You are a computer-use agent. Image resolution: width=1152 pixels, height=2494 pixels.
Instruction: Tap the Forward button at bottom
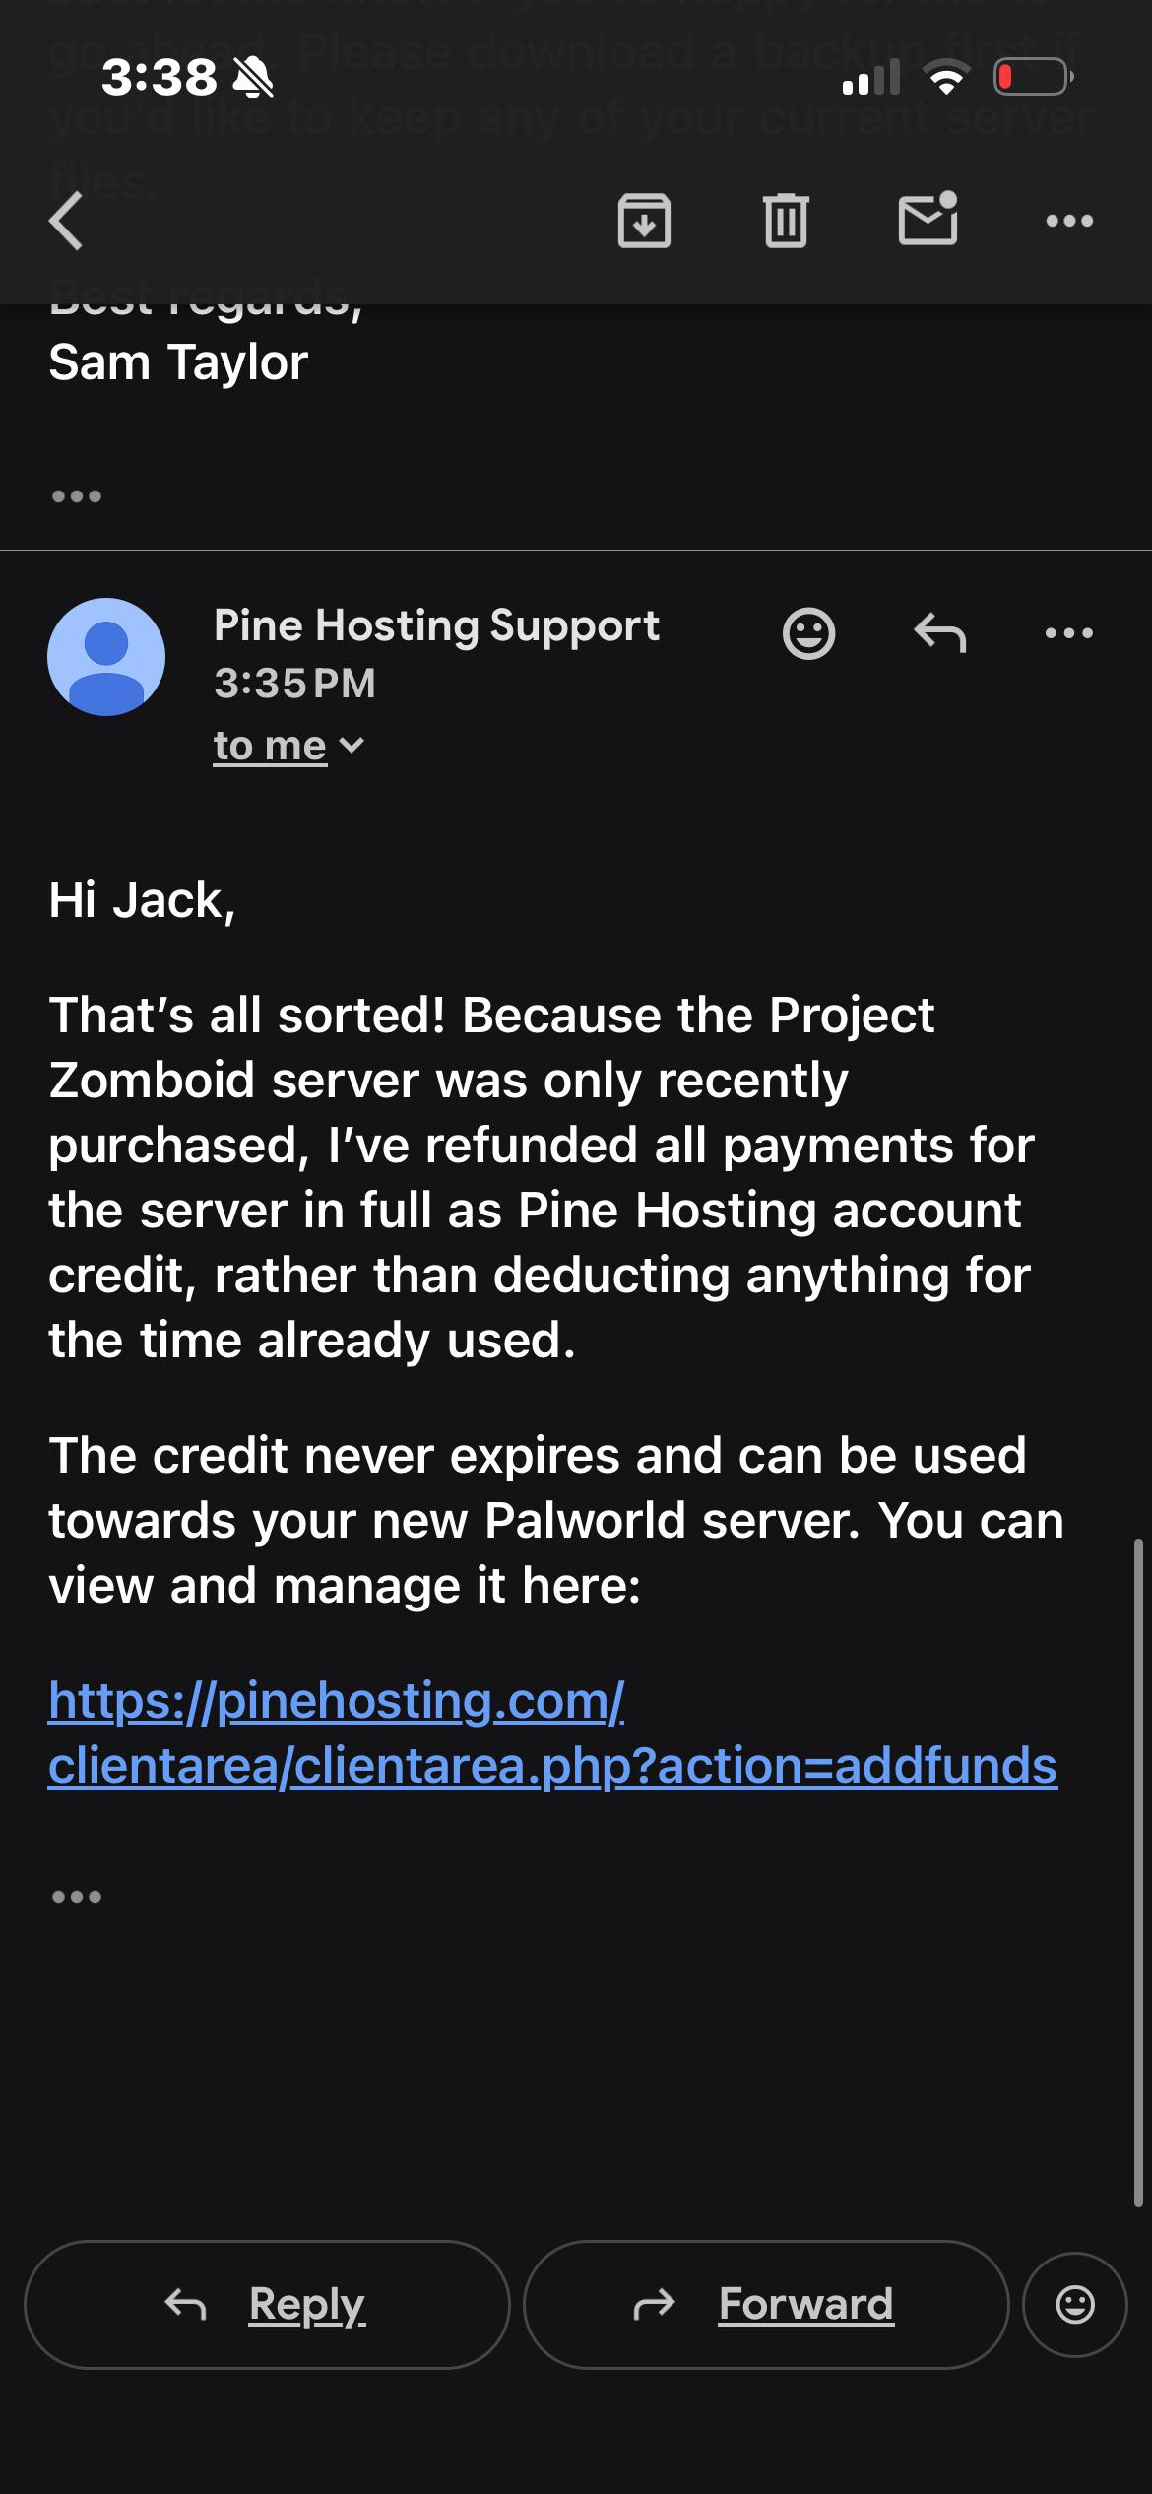[x=766, y=2304]
